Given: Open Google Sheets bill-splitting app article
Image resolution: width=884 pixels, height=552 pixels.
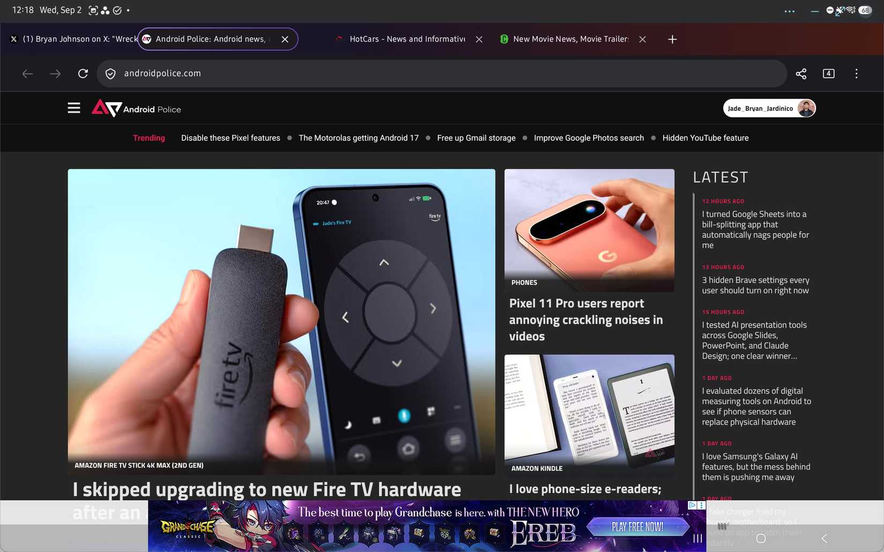Looking at the screenshot, I should [x=755, y=229].
